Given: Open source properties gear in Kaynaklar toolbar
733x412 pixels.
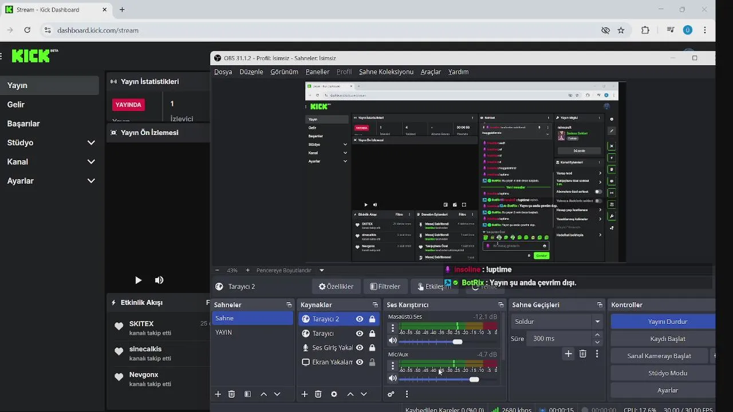Looking at the screenshot, I should 334,394.
